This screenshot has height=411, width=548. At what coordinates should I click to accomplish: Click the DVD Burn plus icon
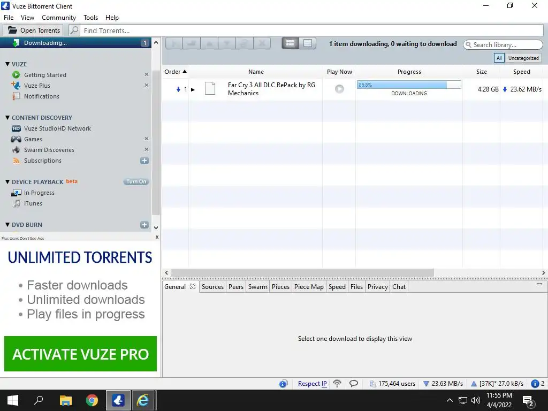pos(144,225)
